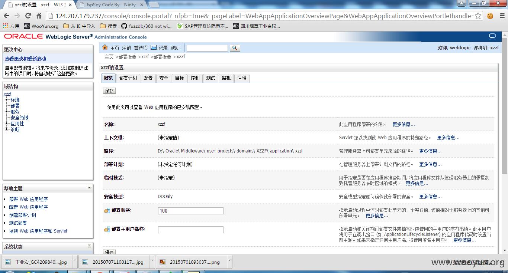Go back using browser back arrow
The height and width of the screenshot is (273, 508).
tap(6, 16)
